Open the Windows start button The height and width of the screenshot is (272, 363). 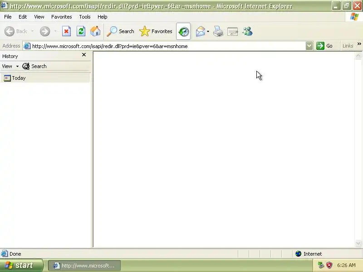click(x=21, y=265)
